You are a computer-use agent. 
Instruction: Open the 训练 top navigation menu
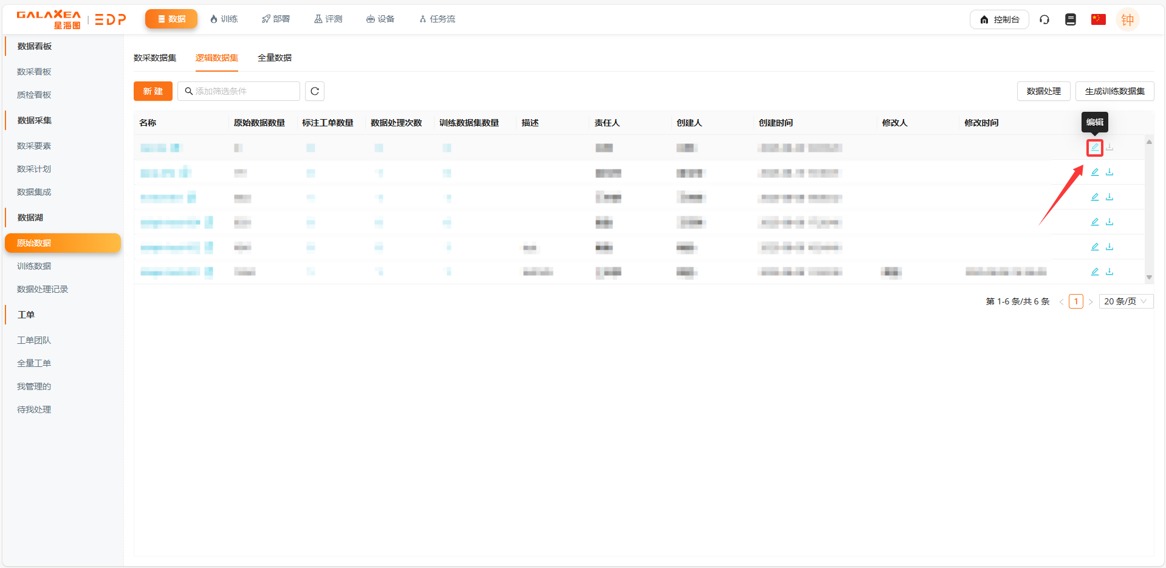click(x=224, y=19)
